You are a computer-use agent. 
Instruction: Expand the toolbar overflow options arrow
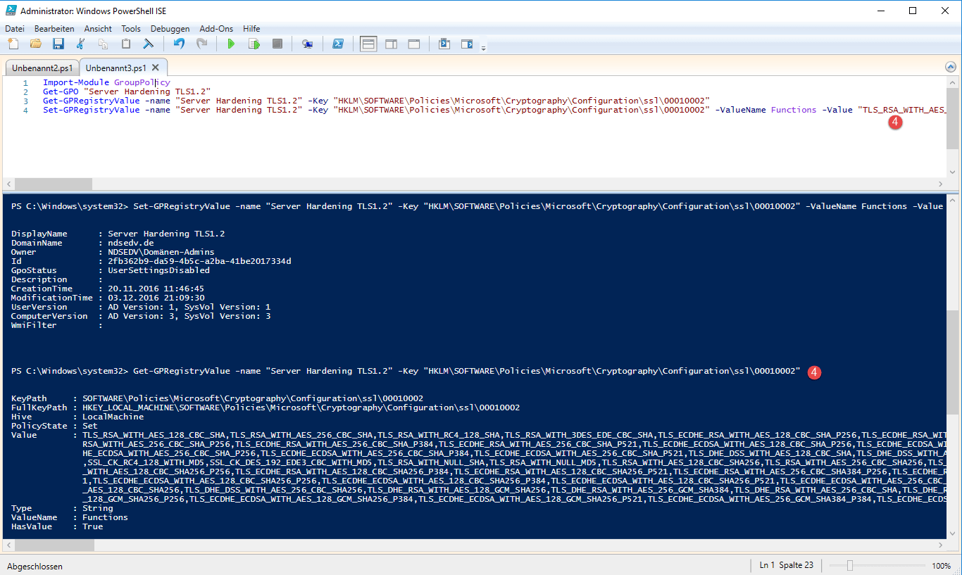pos(483,48)
